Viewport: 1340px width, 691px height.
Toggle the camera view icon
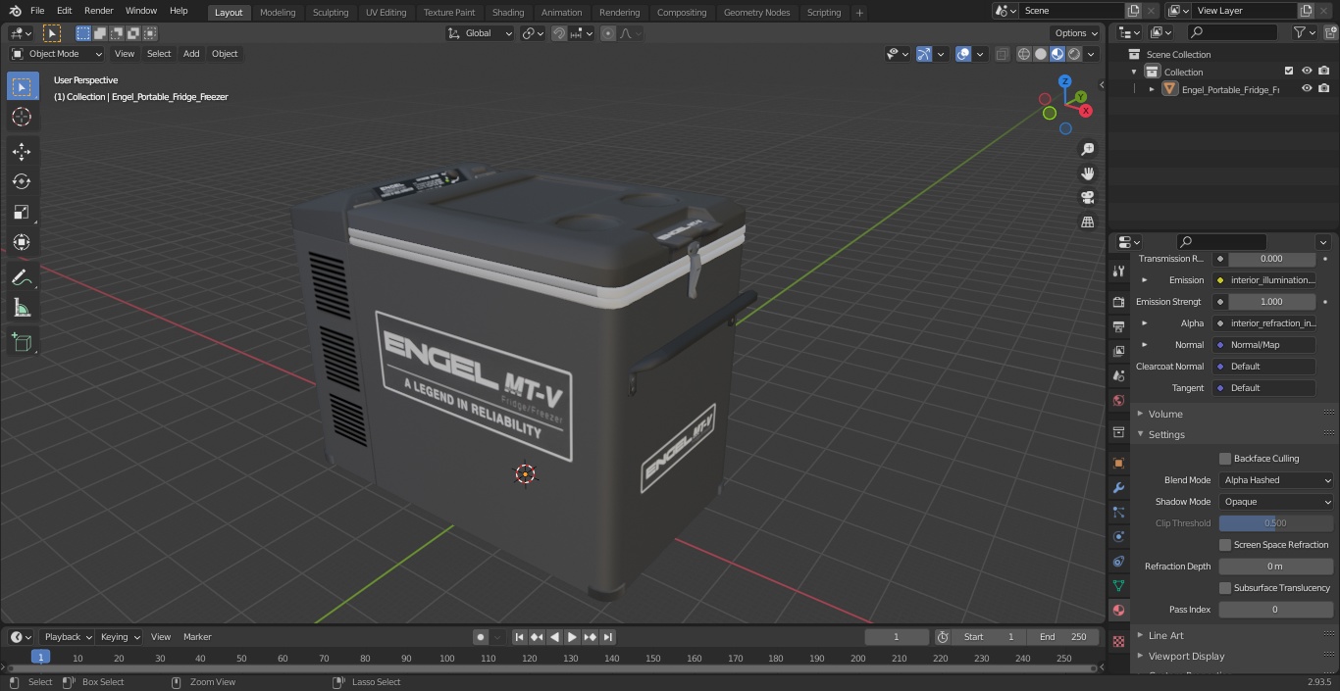(x=1087, y=197)
